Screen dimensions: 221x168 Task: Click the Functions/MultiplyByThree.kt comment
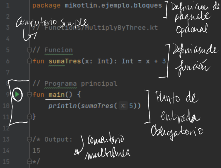[x=101, y=28]
